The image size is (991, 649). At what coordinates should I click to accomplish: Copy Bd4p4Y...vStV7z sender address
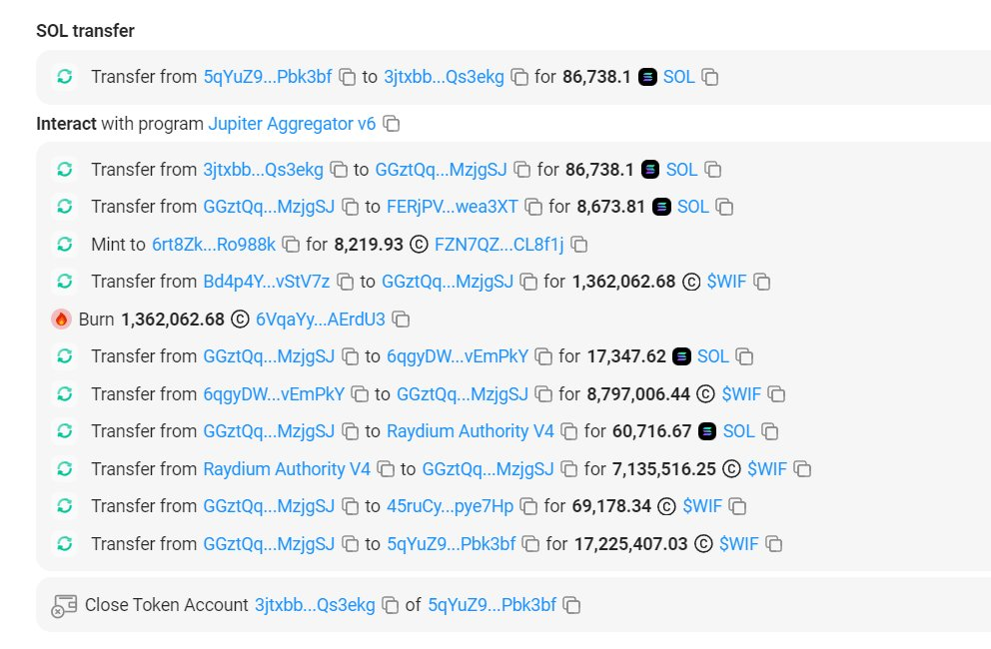pyautogui.click(x=345, y=282)
